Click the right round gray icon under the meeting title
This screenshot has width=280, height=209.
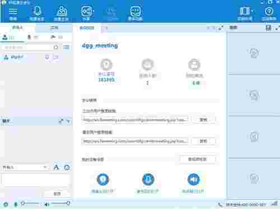[194, 64]
